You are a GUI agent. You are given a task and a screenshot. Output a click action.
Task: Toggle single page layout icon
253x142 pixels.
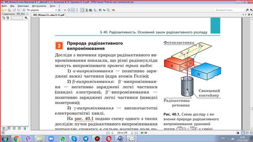243,133
